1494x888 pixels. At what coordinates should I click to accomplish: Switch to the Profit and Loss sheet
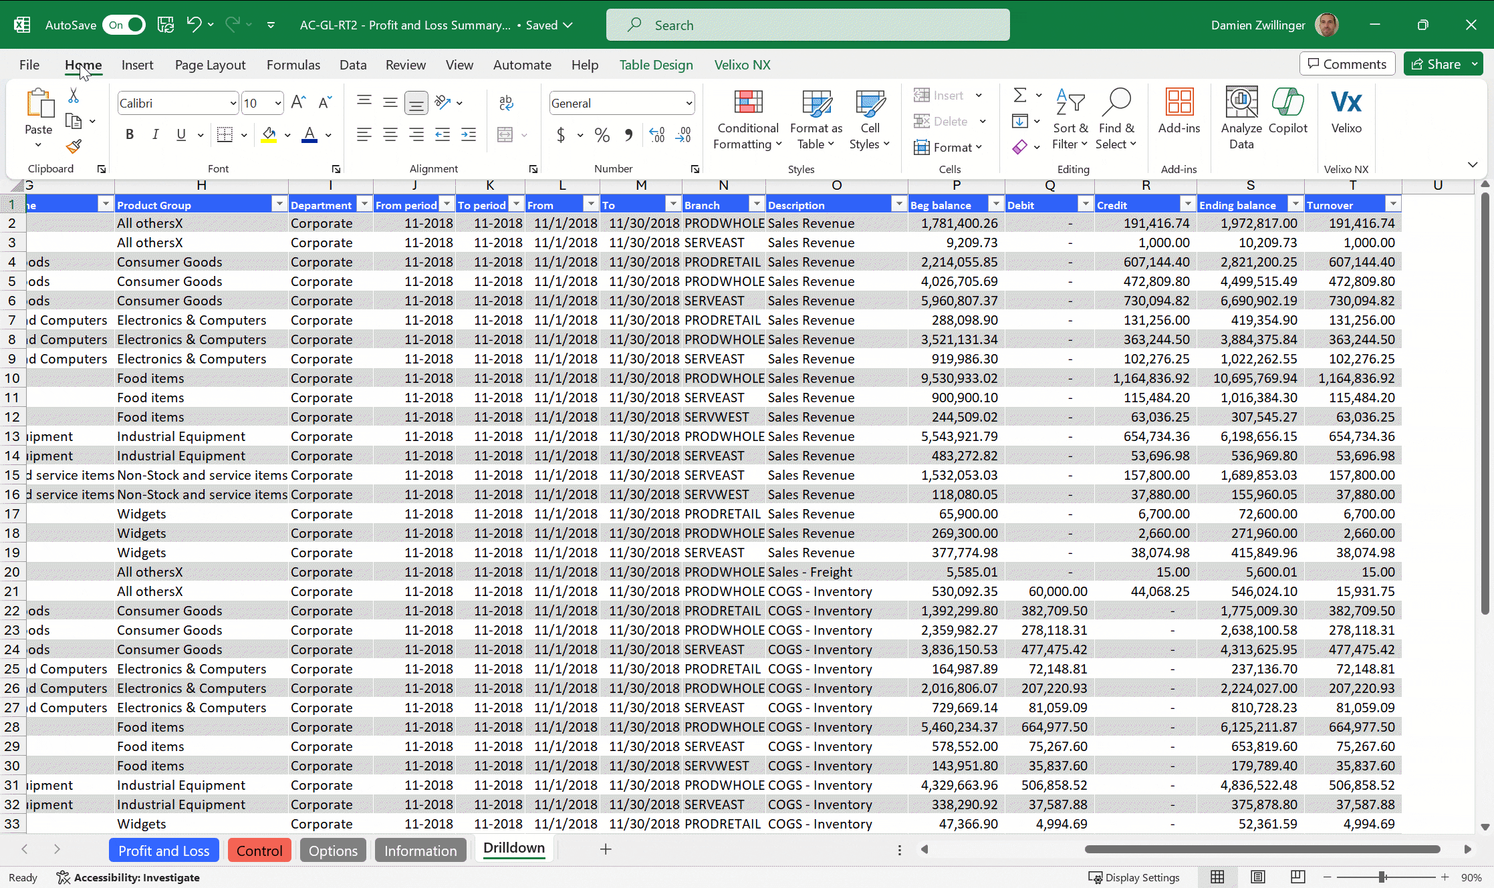[164, 850]
